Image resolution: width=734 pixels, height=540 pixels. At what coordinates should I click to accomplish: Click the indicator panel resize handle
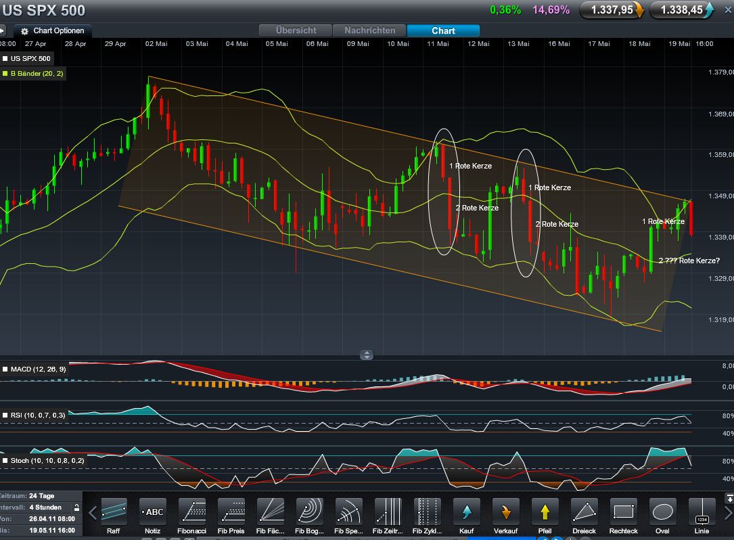click(367, 355)
